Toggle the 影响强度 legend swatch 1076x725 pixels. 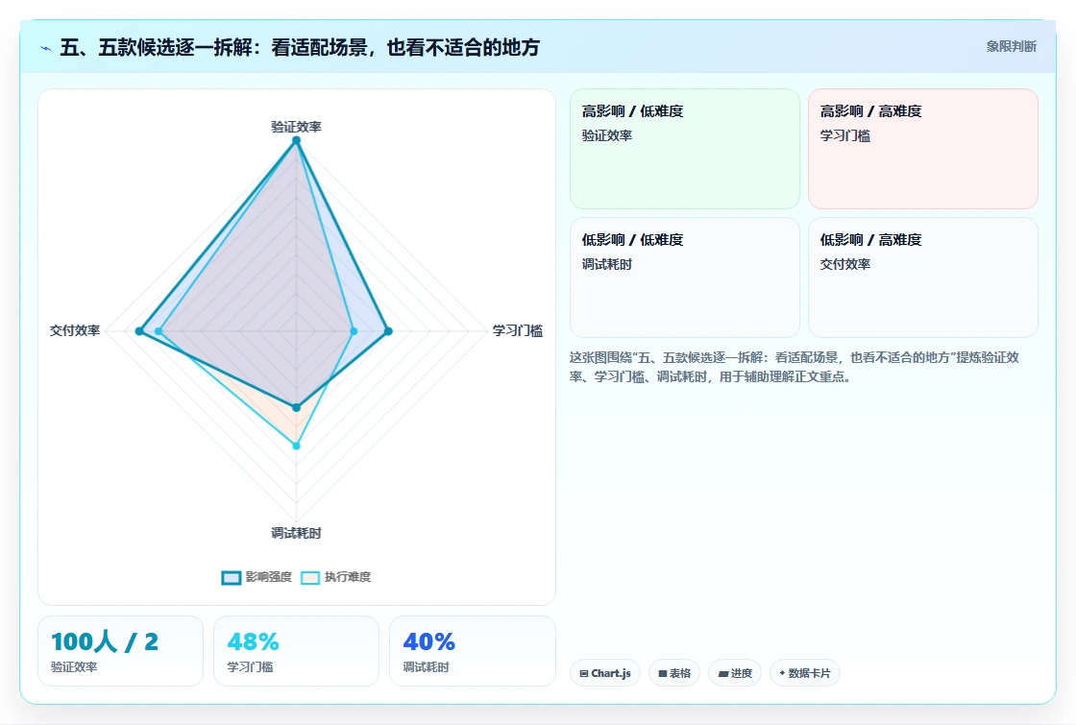tap(232, 577)
